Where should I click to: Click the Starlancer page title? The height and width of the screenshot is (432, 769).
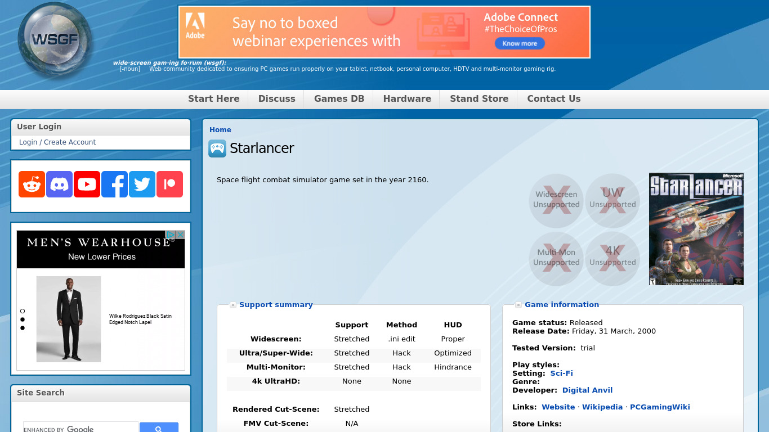tap(262, 148)
